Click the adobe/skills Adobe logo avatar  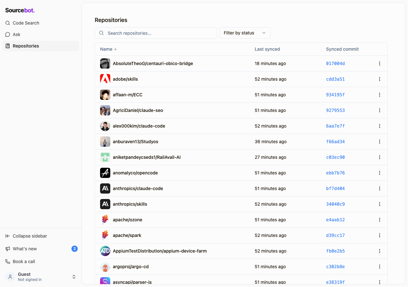coord(105,79)
